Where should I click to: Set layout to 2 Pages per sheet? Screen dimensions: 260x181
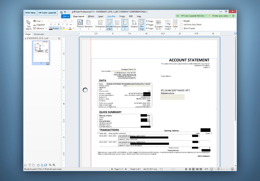pyautogui.click(x=150, y=21)
